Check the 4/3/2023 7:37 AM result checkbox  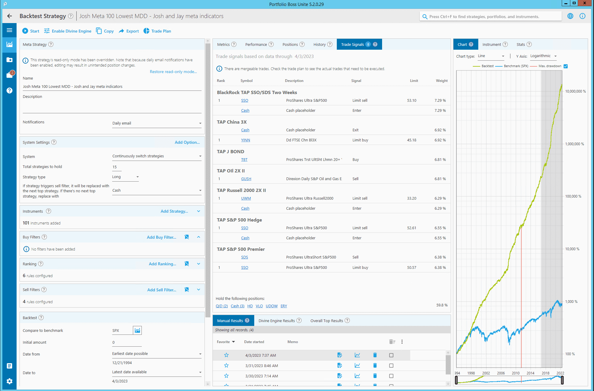391,355
